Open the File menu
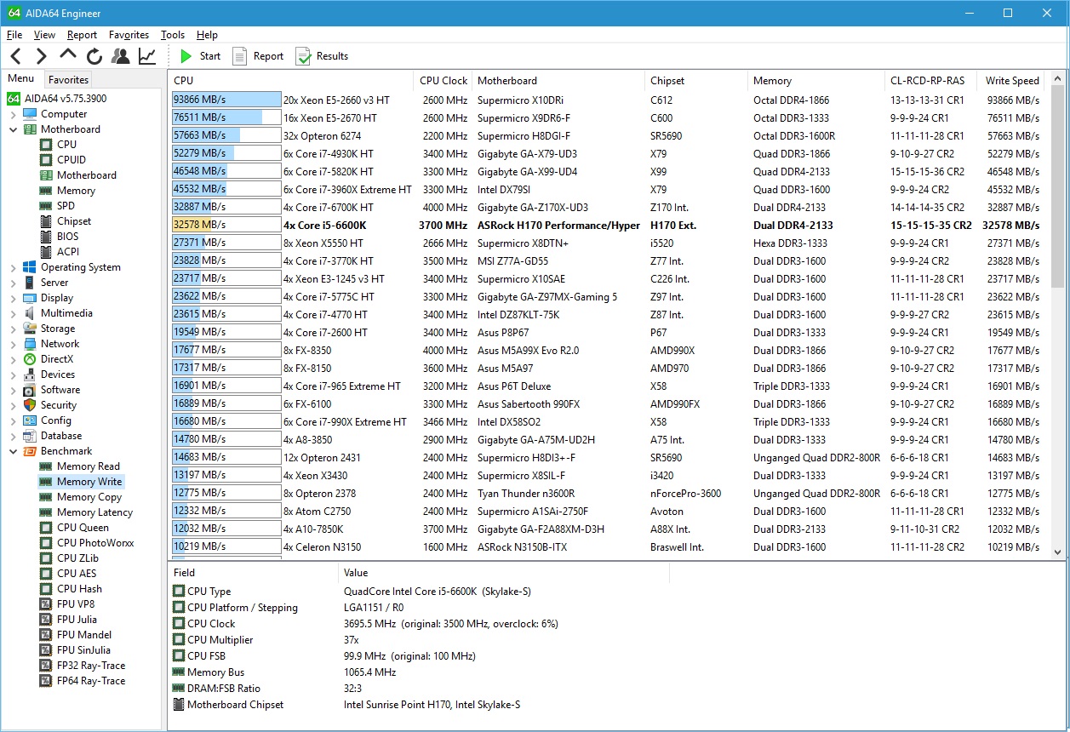Image resolution: width=1070 pixels, height=732 pixels. 14,35
